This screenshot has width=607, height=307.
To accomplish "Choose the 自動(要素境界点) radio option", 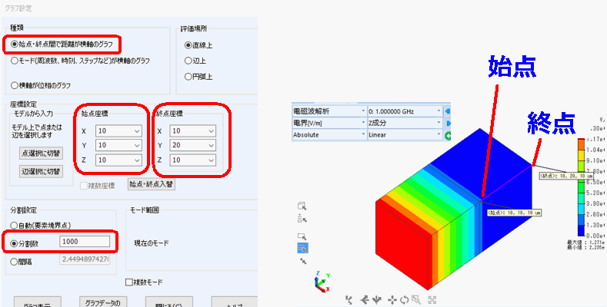I will click(15, 224).
